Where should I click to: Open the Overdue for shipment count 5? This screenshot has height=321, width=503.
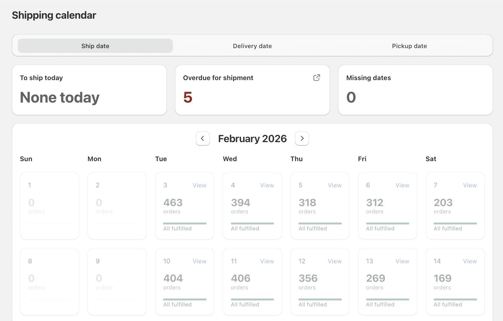point(188,97)
